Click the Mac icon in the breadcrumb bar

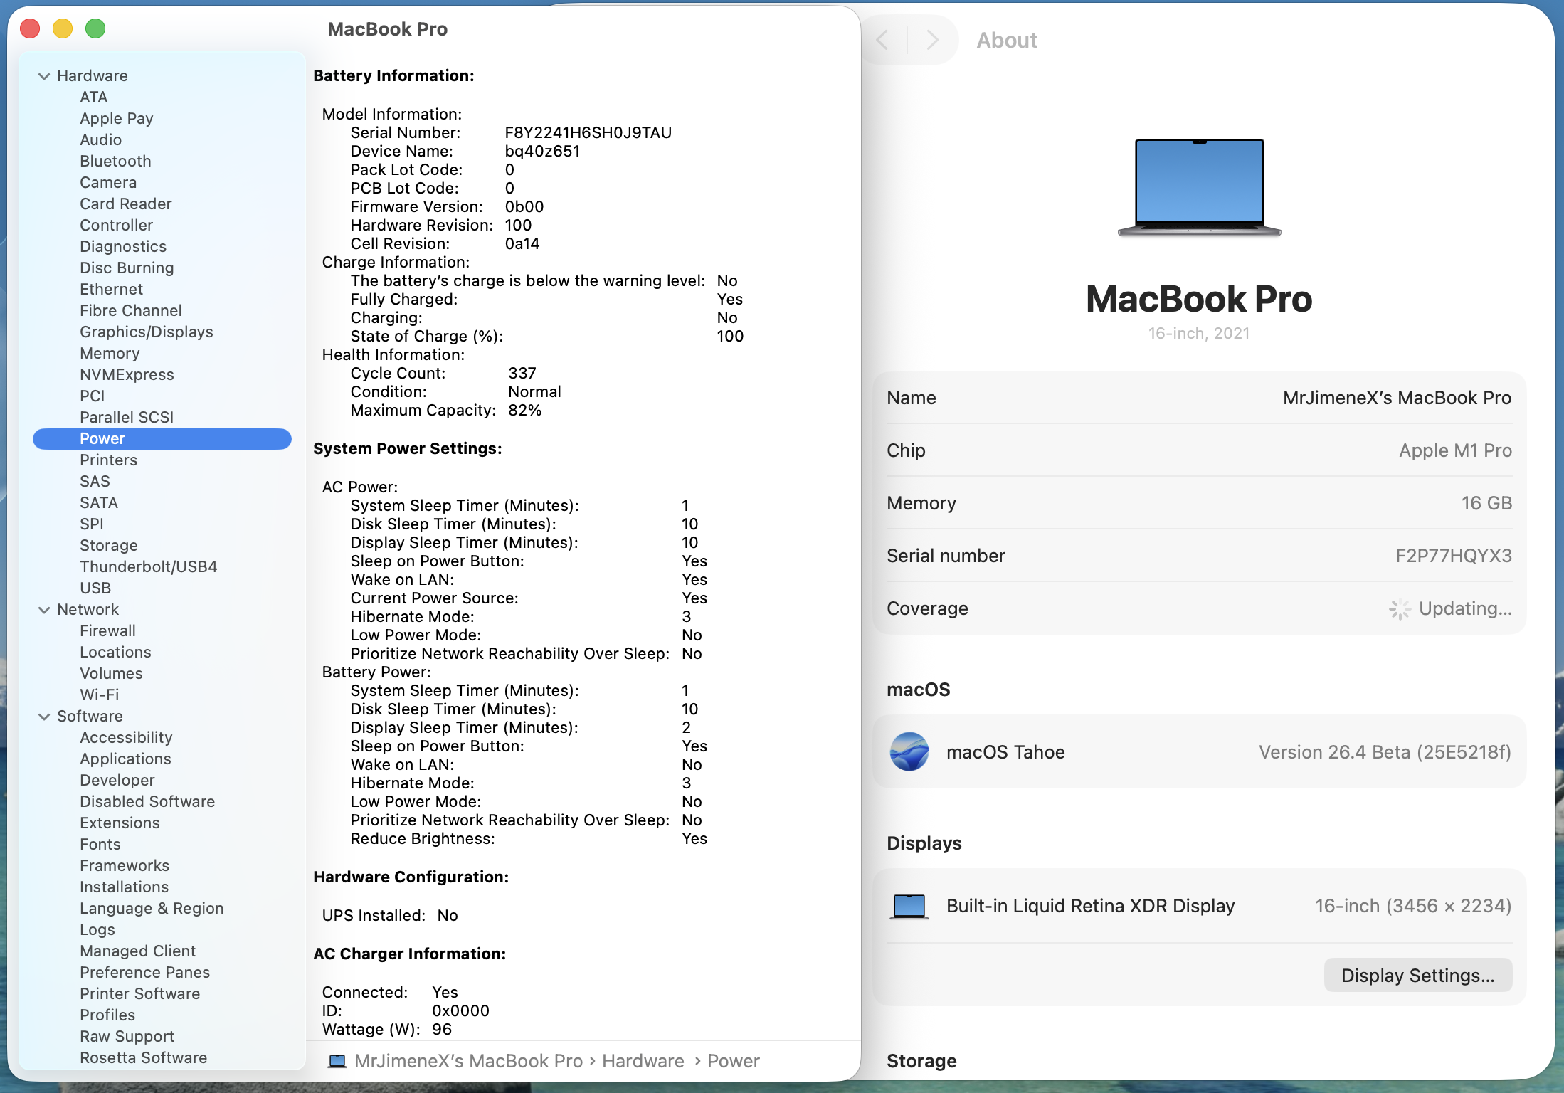pos(336,1061)
